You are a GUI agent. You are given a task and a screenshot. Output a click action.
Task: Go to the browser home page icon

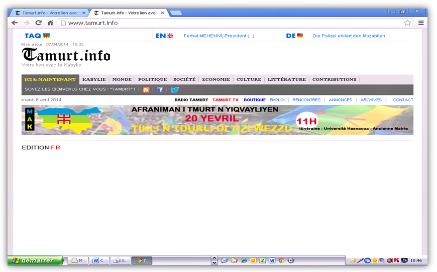50,23
